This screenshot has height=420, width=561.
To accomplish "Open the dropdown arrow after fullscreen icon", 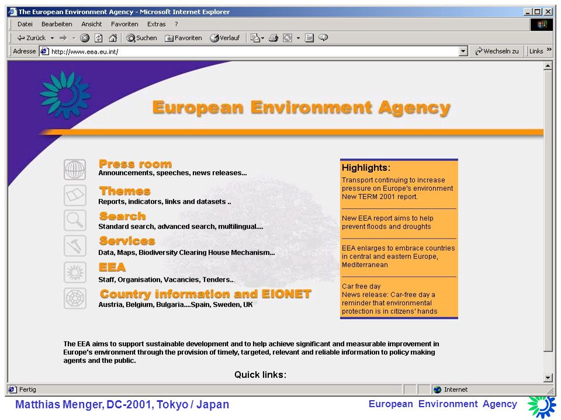I will (x=298, y=38).
